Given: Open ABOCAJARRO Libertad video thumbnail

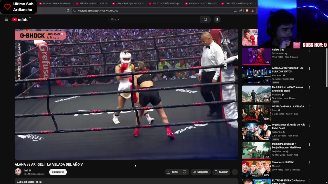Looking at the screenshot, I should 256,75.
